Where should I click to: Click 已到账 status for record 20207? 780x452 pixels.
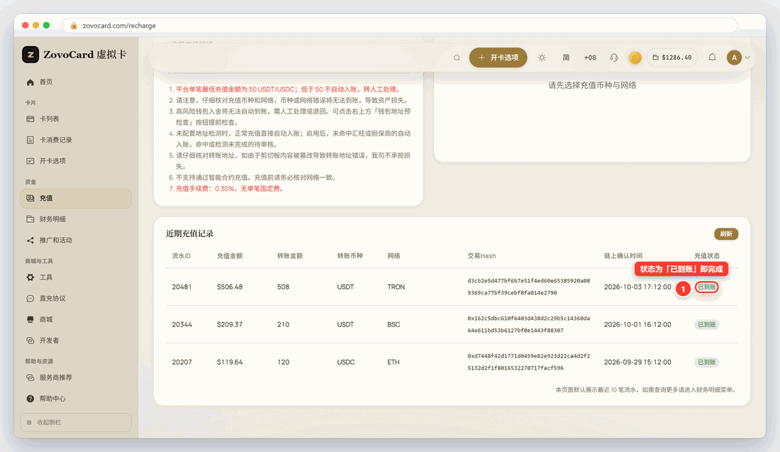click(706, 363)
